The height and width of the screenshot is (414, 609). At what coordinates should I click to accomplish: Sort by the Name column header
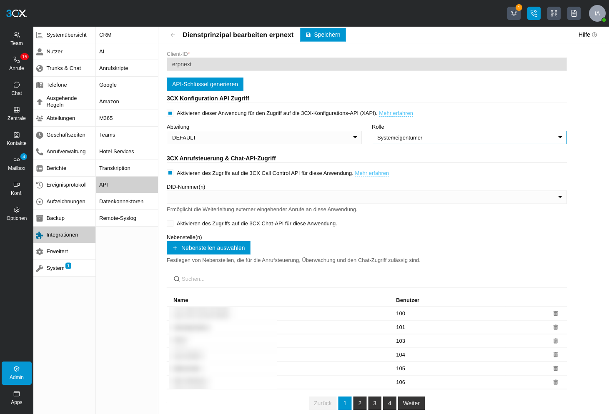coord(181,300)
